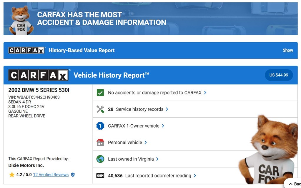Open No accidents or damage reported to CARFAX
This screenshot has width=301, height=188.
[155, 93]
